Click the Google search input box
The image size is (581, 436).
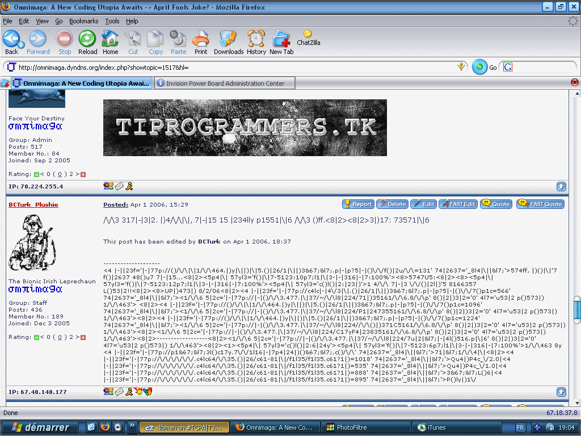point(543,67)
